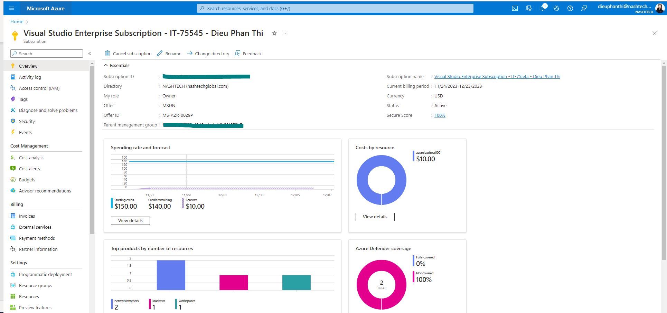
Task: Open the more options ellipsis beside title
Action: (x=285, y=33)
